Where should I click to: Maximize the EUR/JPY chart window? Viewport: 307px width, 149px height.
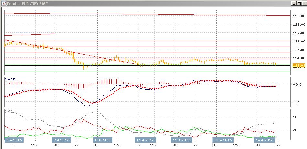299,4
